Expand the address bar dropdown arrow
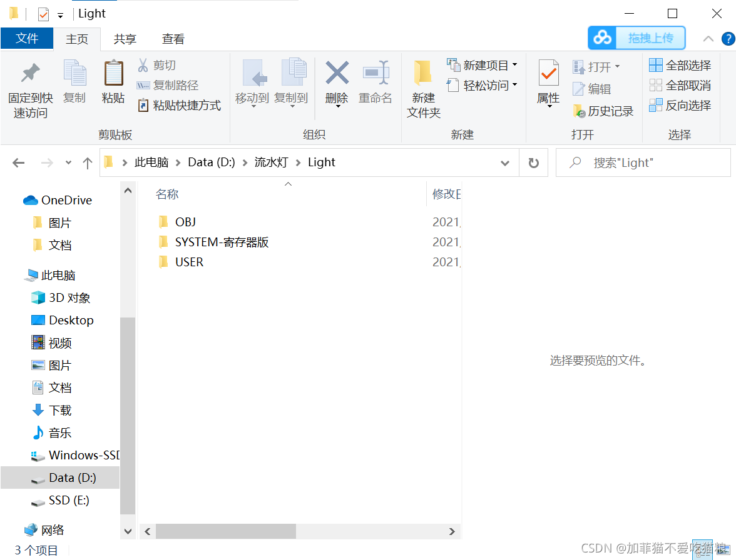 [x=505, y=162]
